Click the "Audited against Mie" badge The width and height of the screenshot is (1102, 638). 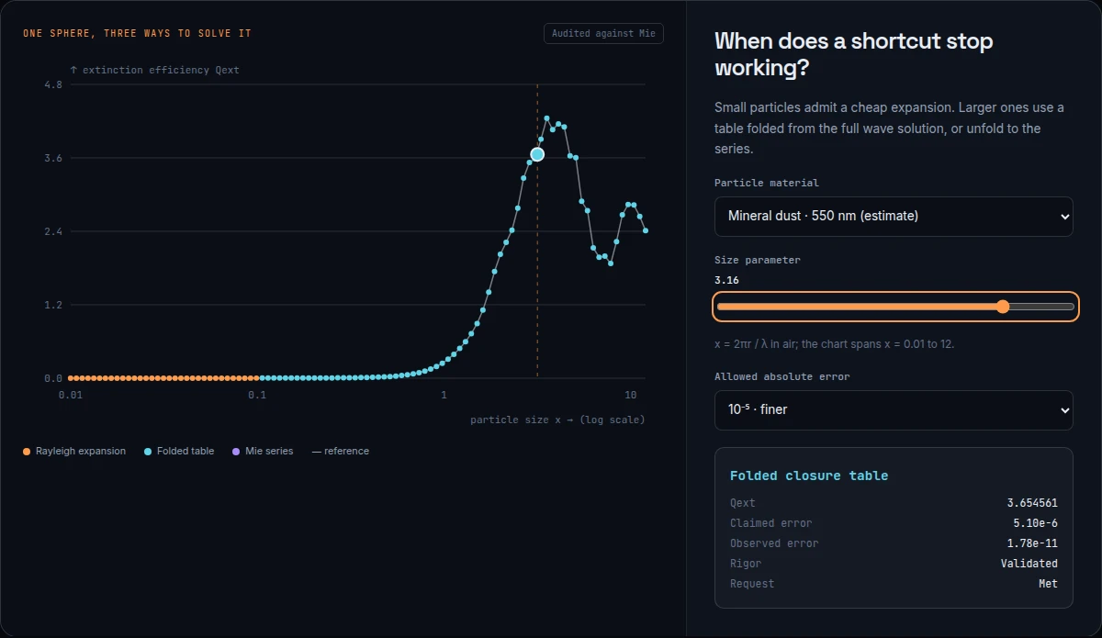(603, 33)
